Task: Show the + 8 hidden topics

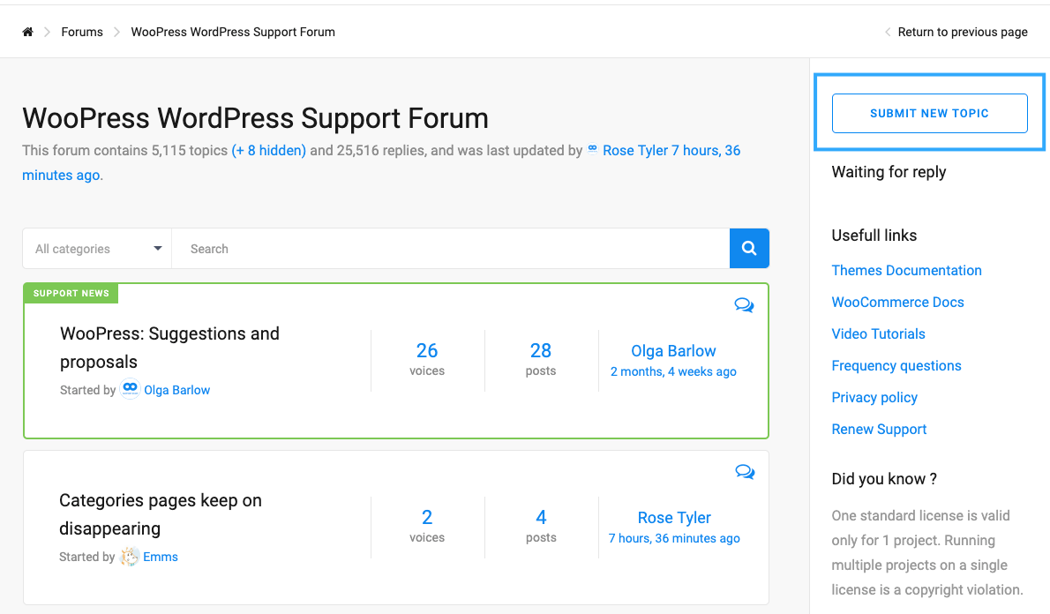Action: click(x=268, y=151)
